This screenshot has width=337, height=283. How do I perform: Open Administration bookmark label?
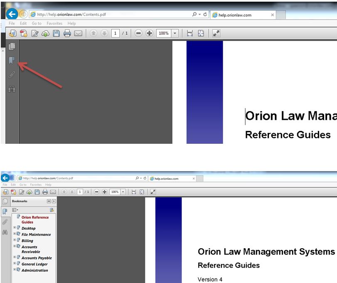tap(35, 270)
